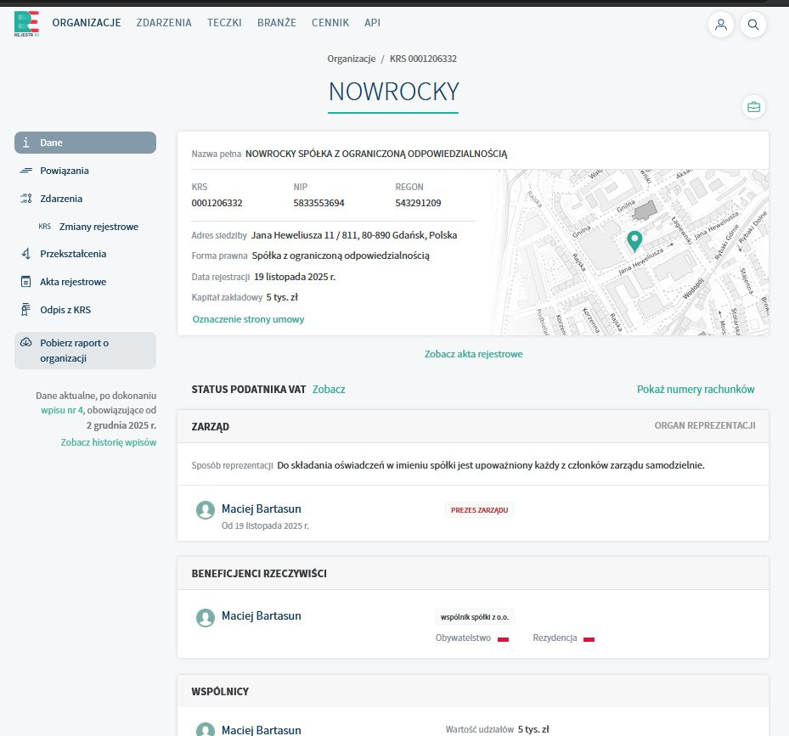Click the Akta rejestrowe document icon
The height and width of the screenshot is (736, 789).
pos(25,282)
